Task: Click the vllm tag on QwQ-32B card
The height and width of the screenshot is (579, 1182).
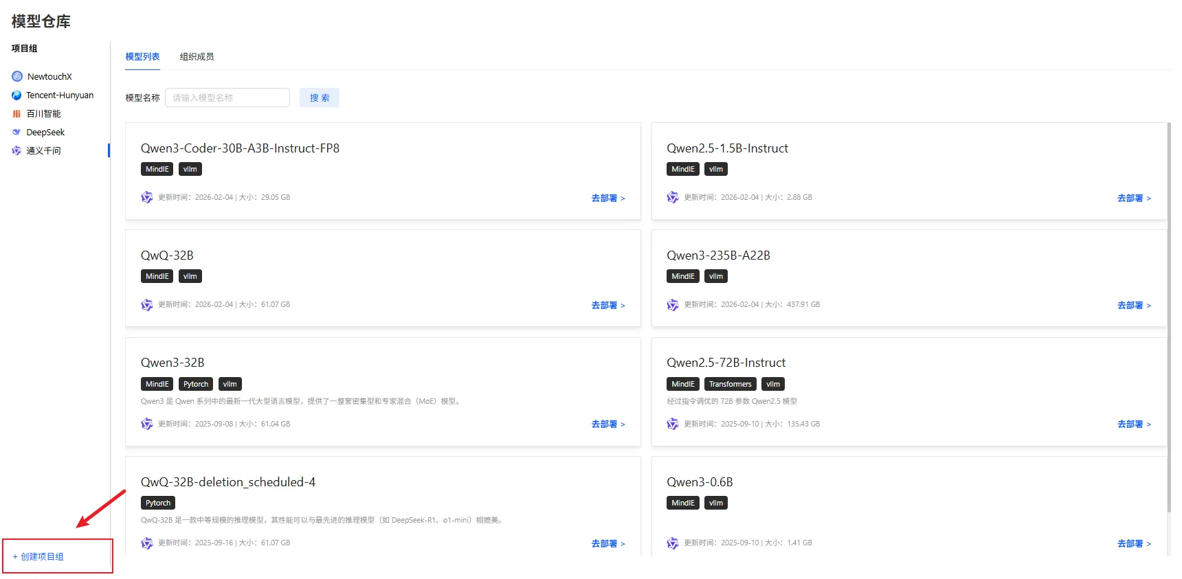Action: [x=190, y=276]
